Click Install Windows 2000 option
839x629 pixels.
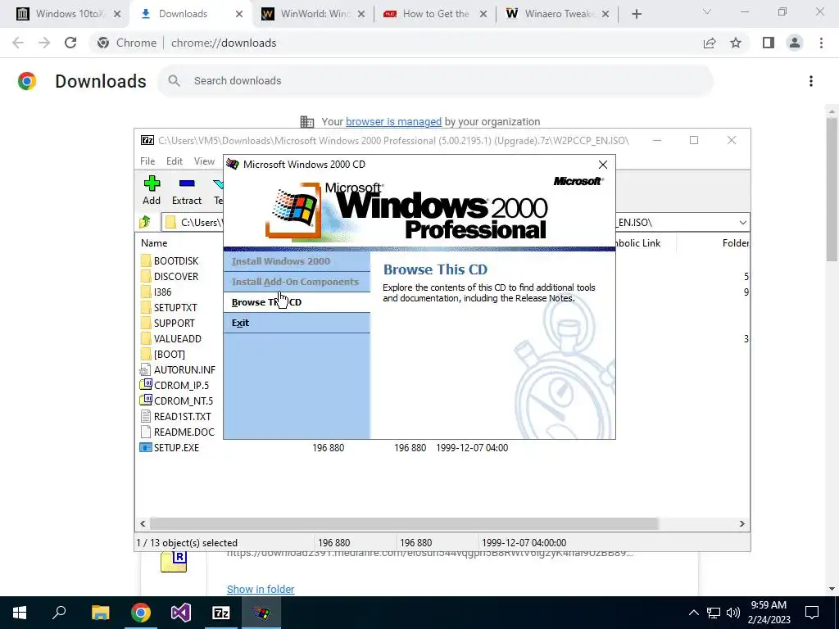(x=297, y=261)
